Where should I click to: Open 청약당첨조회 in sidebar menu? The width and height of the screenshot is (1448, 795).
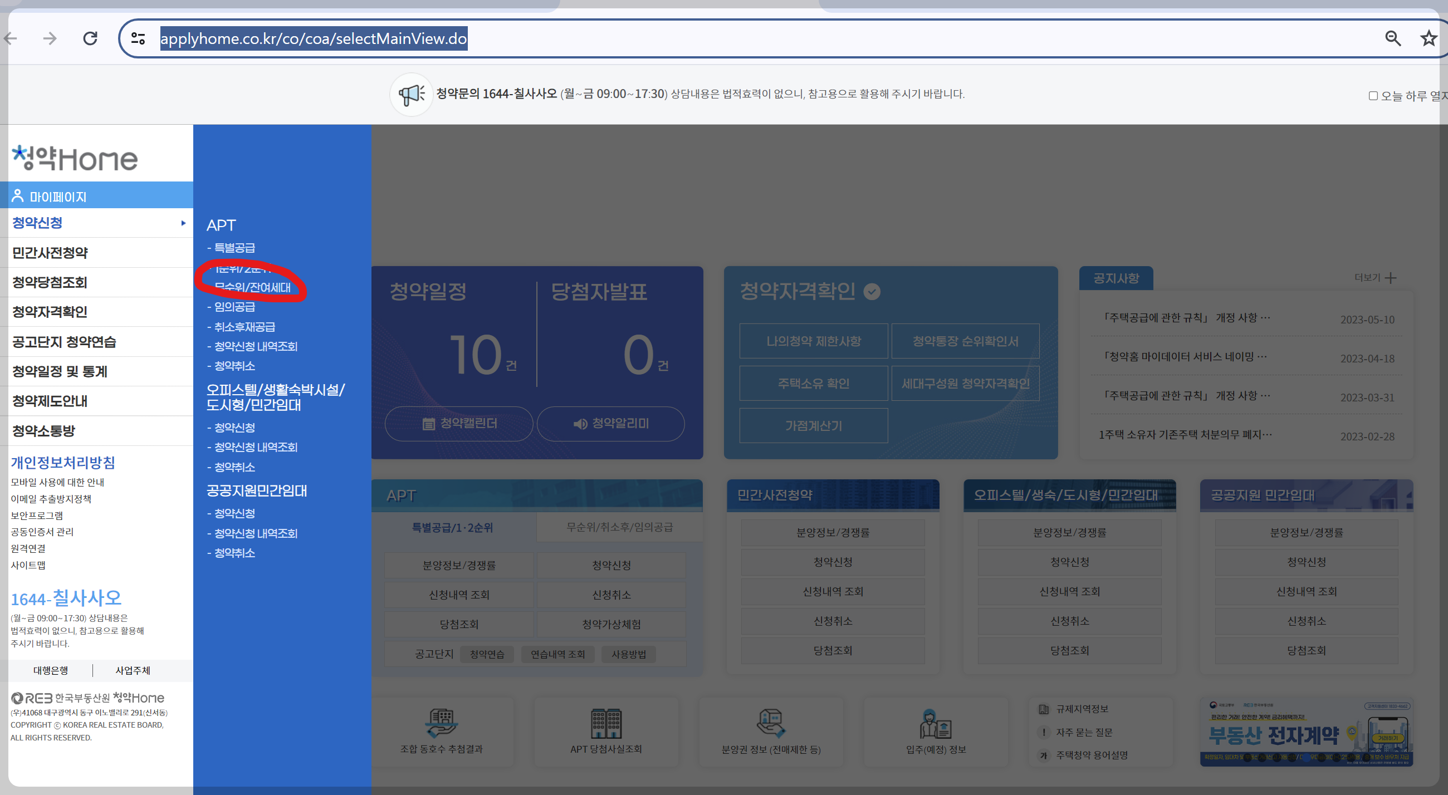click(x=50, y=282)
